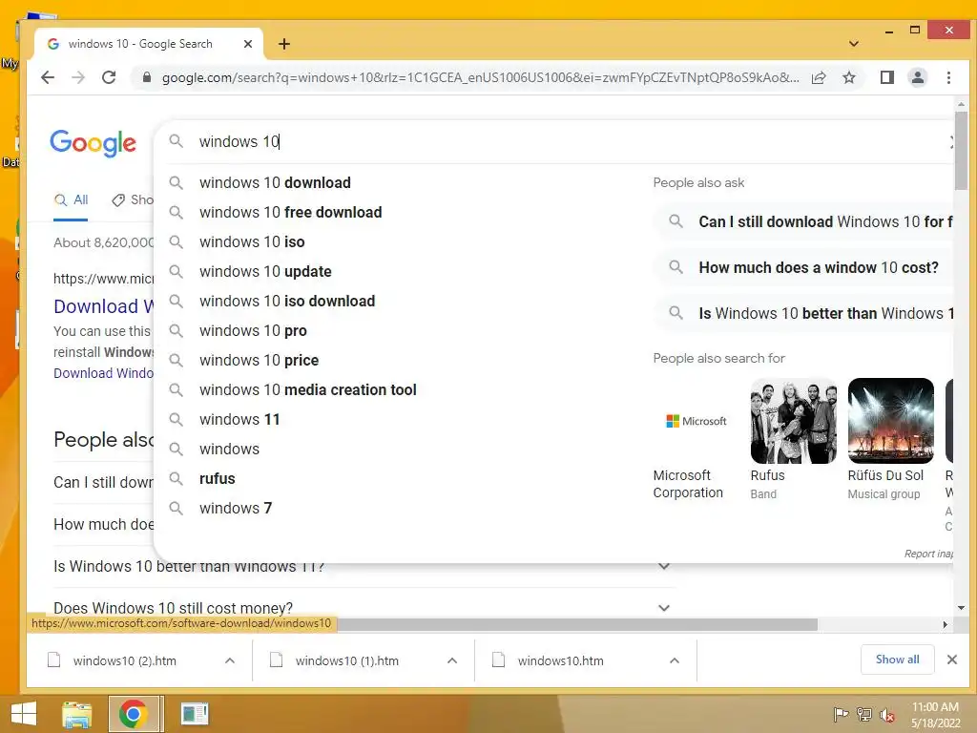Image resolution: width=977 pixels, height=733 pixels.
Task: Click 'Show all' downloads button
Action: [x=897, y=660]
